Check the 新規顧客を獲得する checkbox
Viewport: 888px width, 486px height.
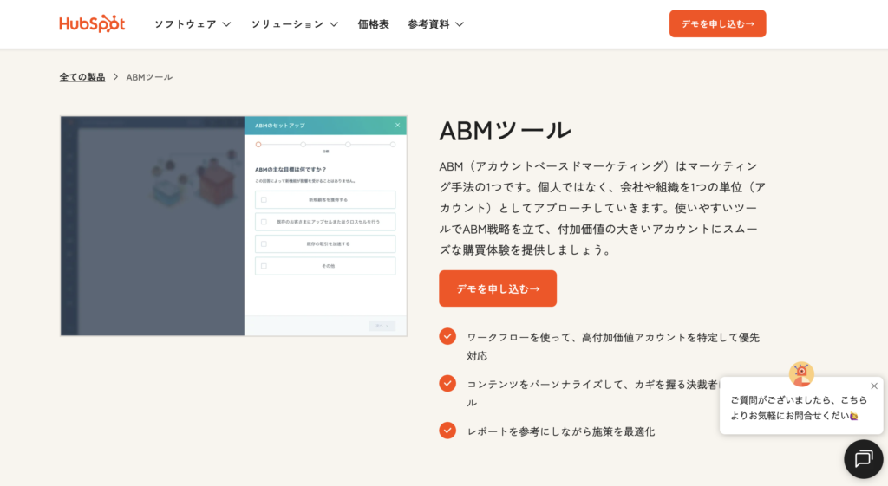coord(264,200)
